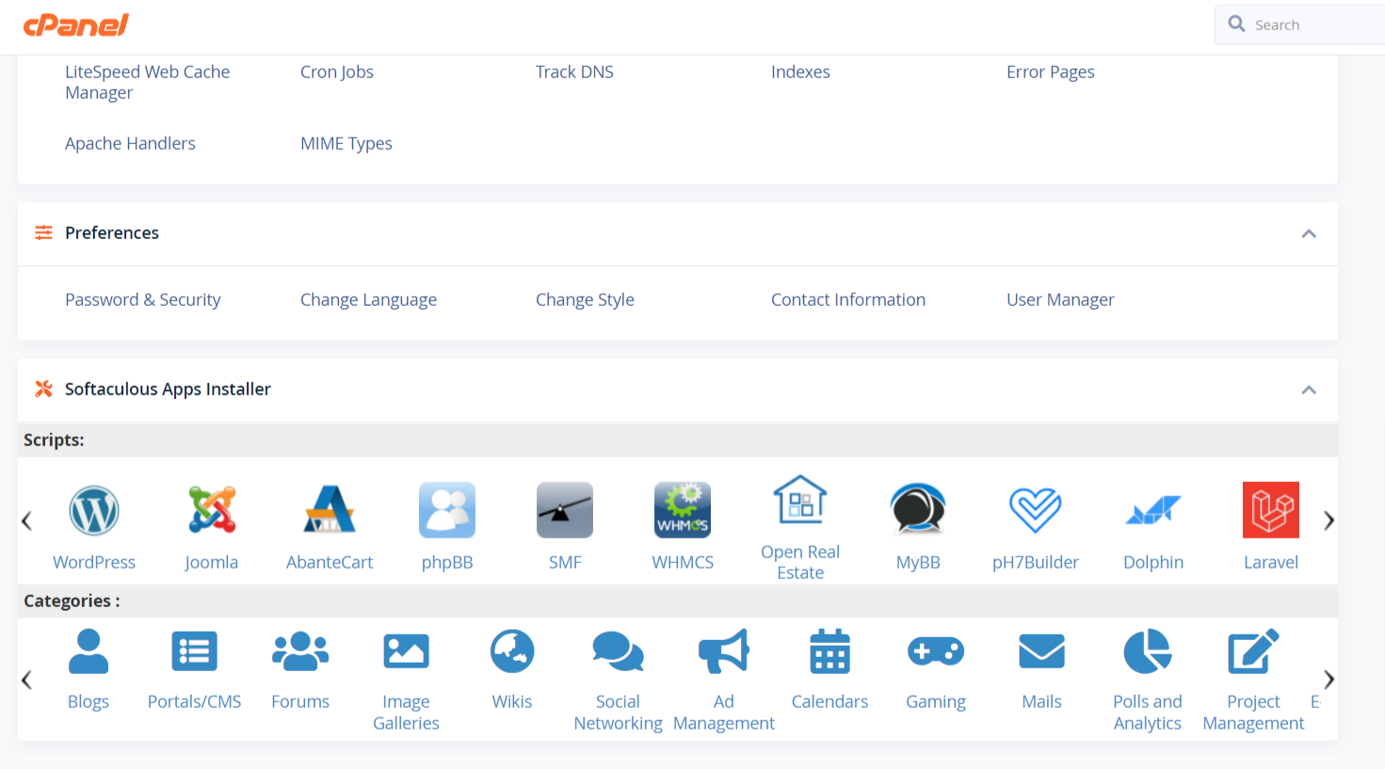Select the Wikis globe icon
The height and width of the screenshot is (769, 1385).
tap(512, 651)
